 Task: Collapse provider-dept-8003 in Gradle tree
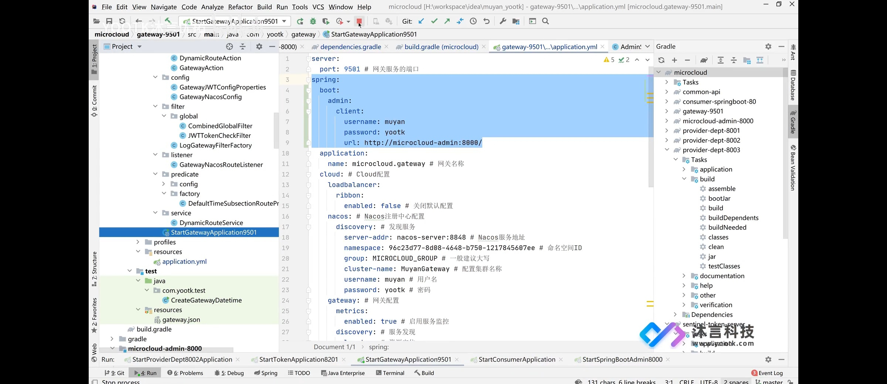tap(667, 150)
